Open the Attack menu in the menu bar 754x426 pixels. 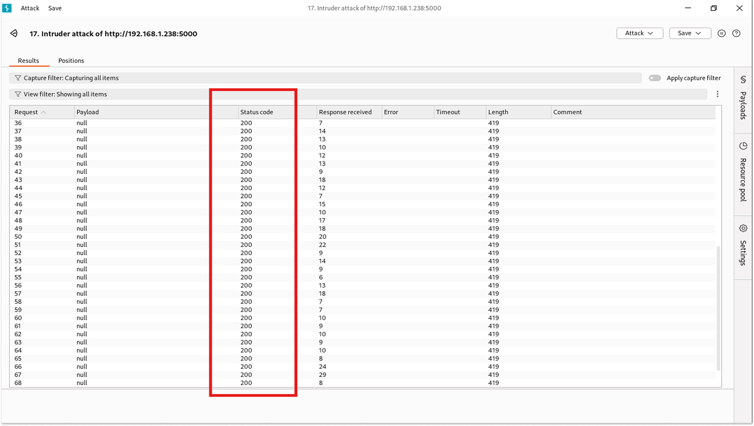(29, 8)
